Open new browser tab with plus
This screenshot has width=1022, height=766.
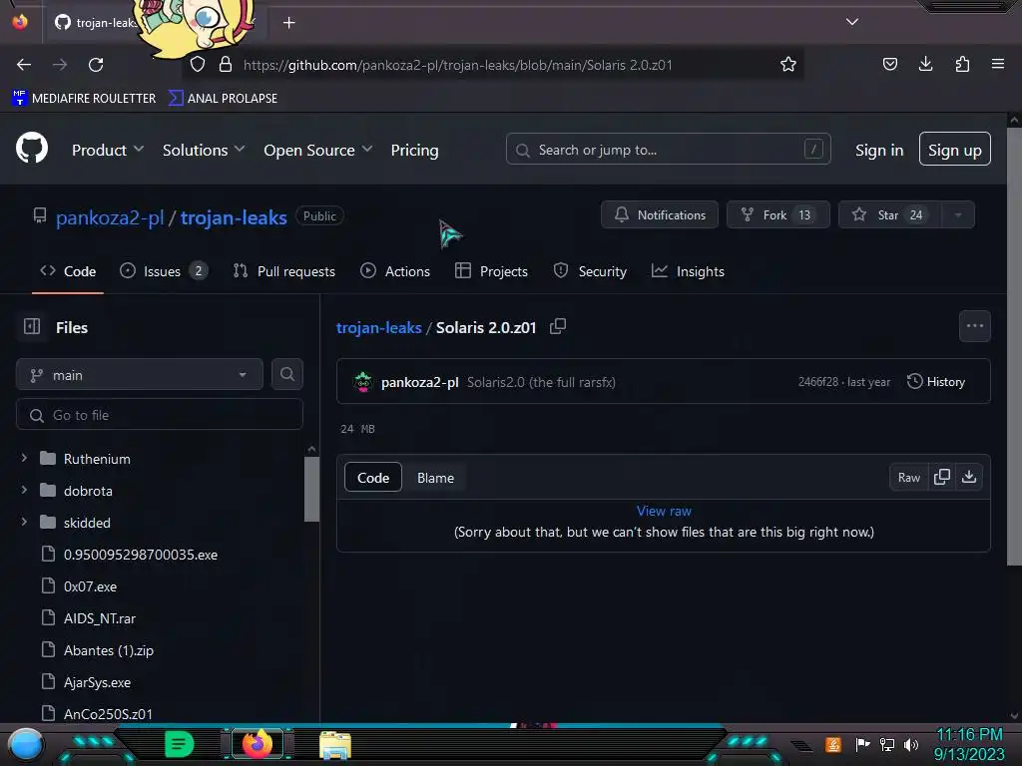(288, 23)
